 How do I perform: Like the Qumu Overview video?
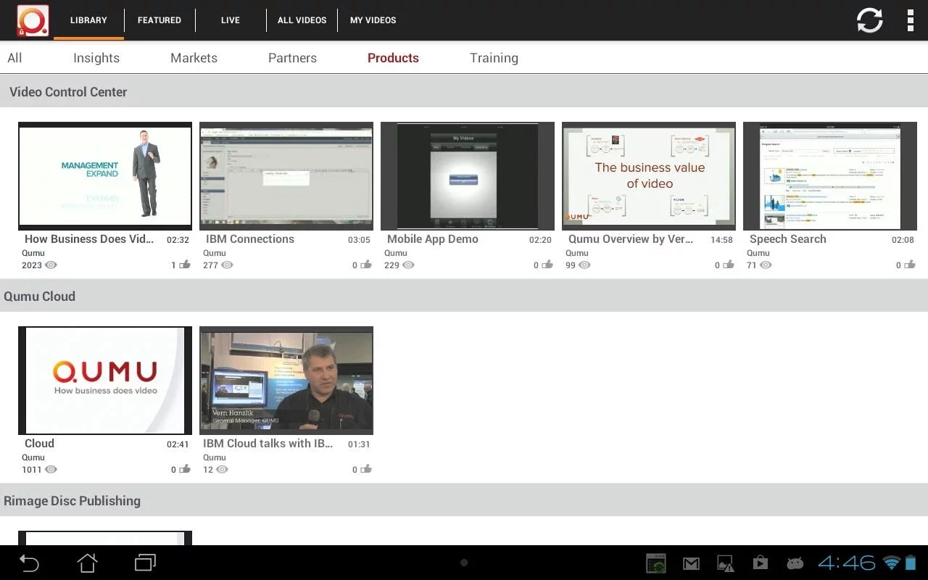729,265
